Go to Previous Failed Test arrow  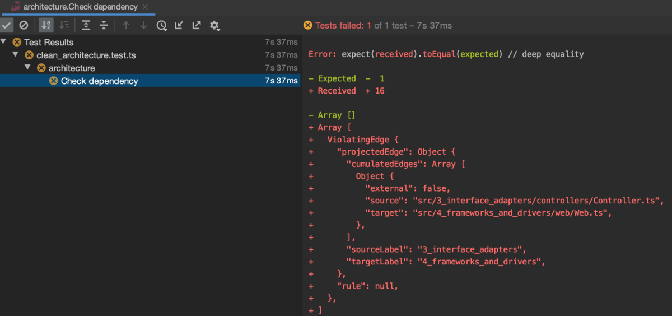(x=126, y=25)
